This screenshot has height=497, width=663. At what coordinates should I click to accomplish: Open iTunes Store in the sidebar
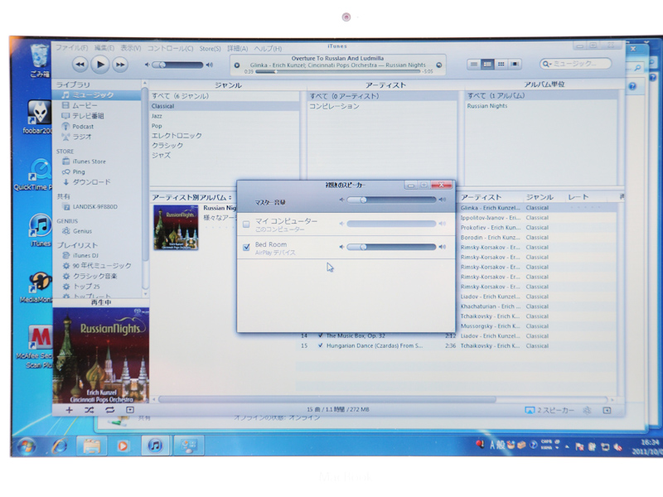(x=89, y=162)
